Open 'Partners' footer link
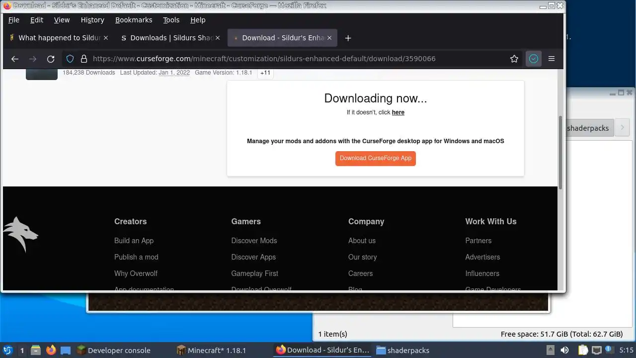The image size is (636, 358). (478, 241)
